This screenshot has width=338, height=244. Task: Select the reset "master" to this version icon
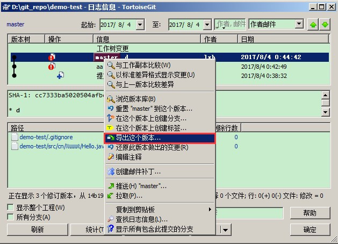pyautogui.click(x=111, y=108)
